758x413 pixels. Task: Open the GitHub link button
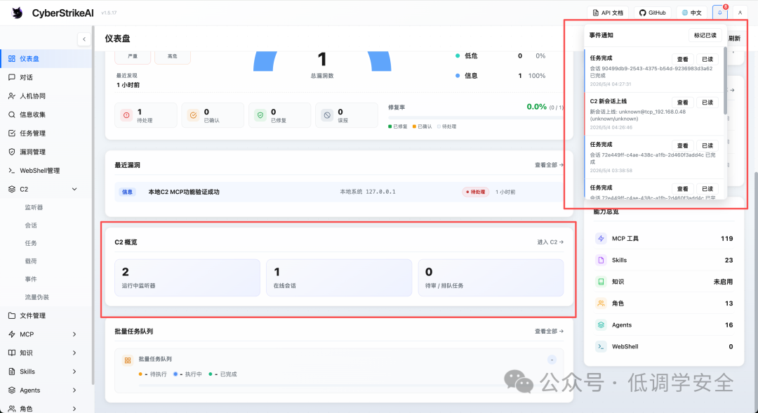pos(653,13)
